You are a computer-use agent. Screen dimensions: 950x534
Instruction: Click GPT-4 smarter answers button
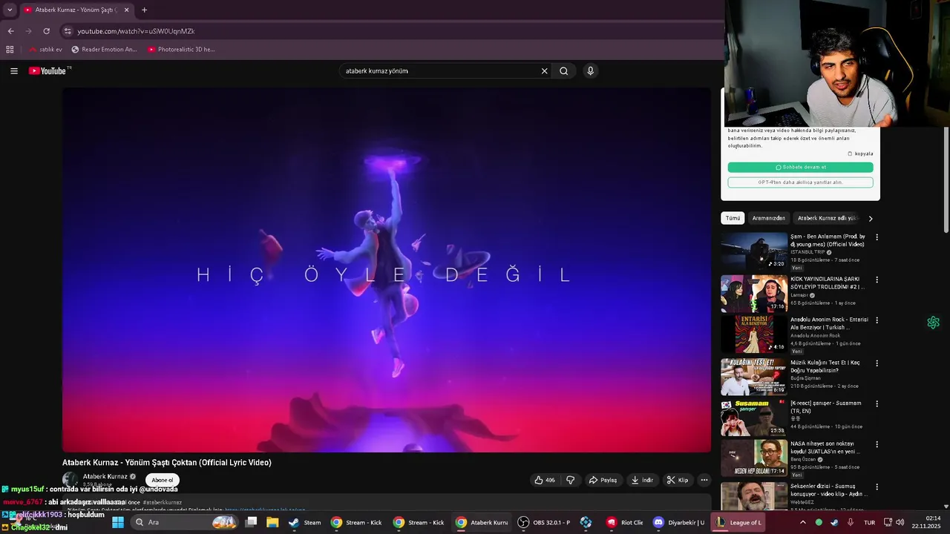pyautogui.click(x=800, y=182)
